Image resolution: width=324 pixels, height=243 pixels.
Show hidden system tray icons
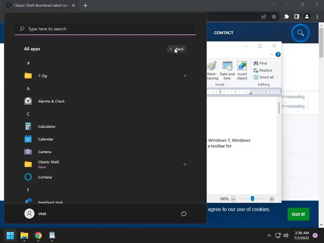[x=269, y=235]
